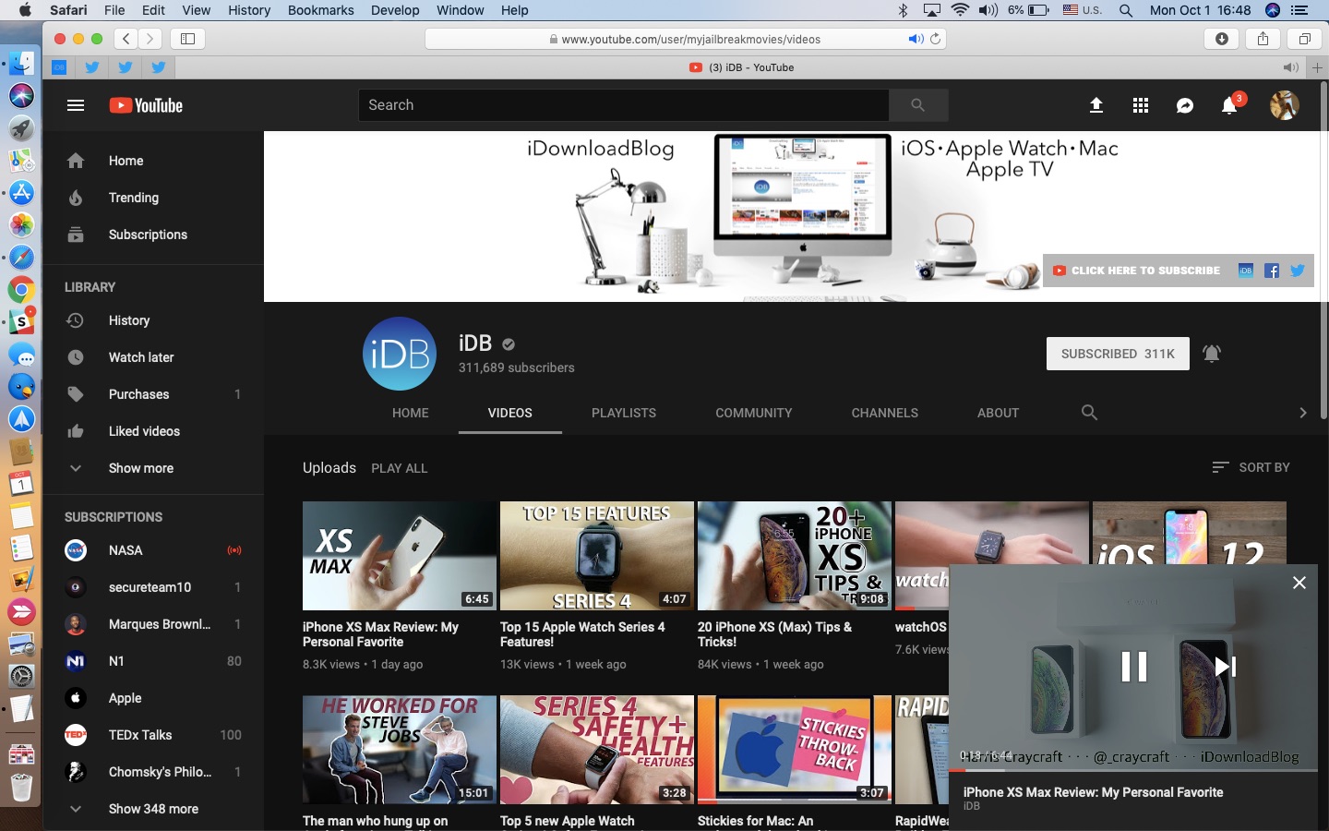Switch to the ABOUT tab
The height and width of the screenshot is (831, 1329).
tap(998, 413)
